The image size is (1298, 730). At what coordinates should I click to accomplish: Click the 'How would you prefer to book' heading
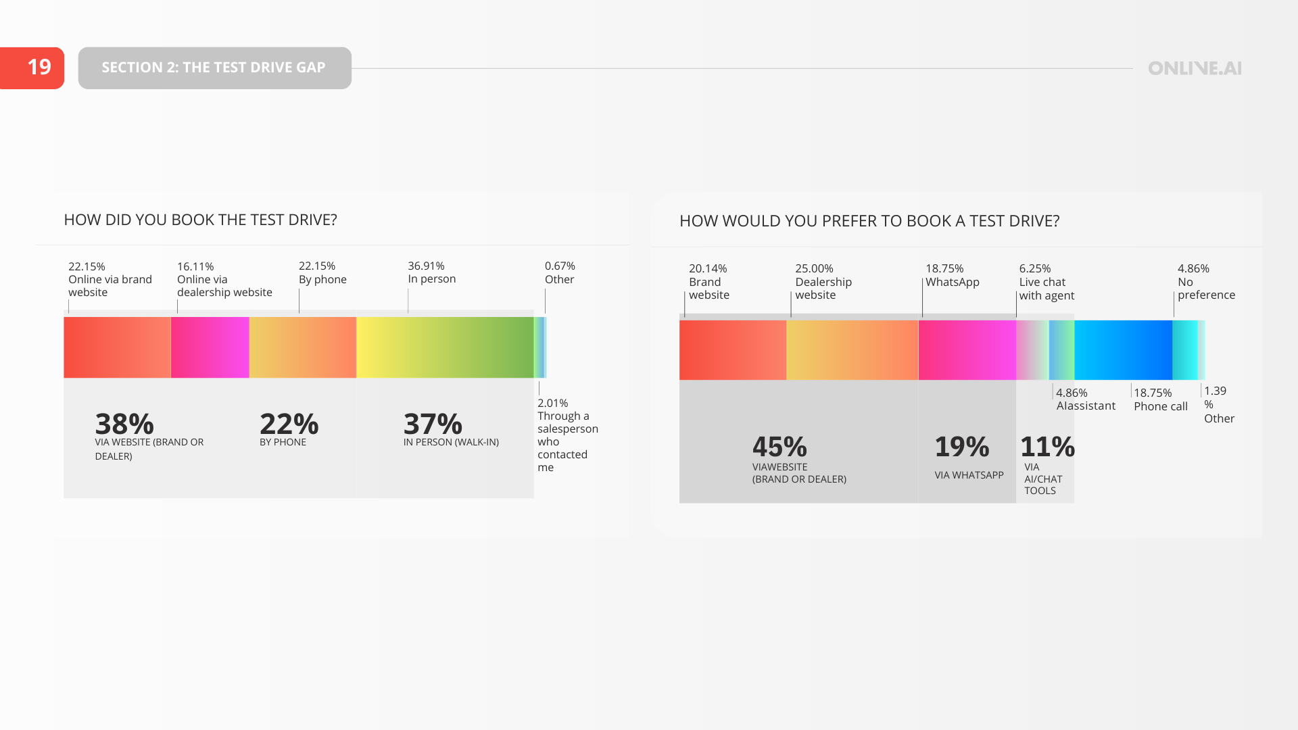pos(869,221)
